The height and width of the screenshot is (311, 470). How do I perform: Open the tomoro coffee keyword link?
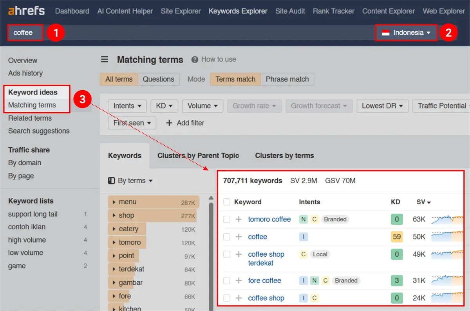click(269, 220)
